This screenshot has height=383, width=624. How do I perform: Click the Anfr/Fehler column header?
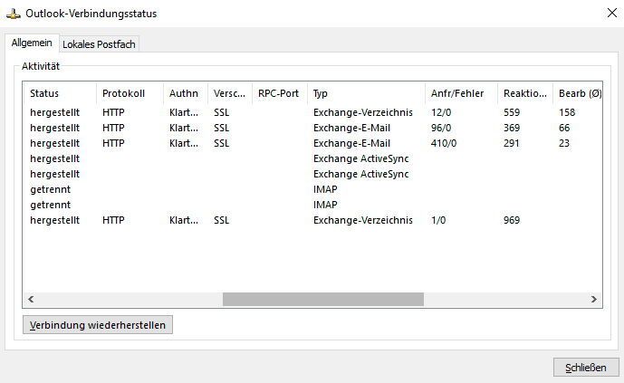[x=461, y=93]
